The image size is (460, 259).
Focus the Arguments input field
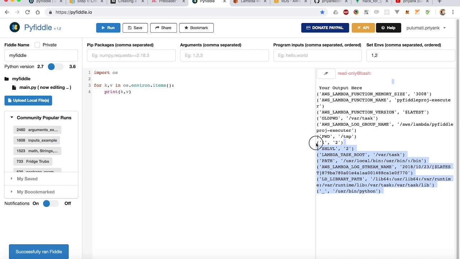point(224,55)
